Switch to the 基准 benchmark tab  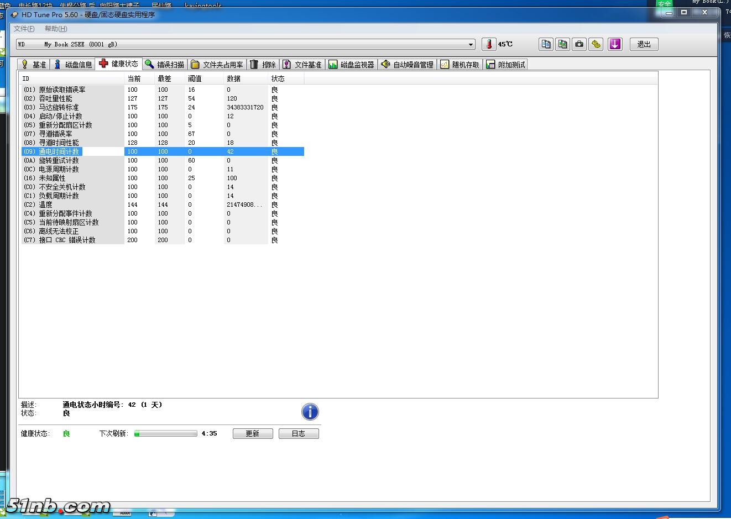click(33, 65)
